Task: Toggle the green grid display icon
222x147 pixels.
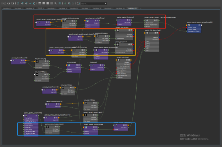Action: click(65, 3)
